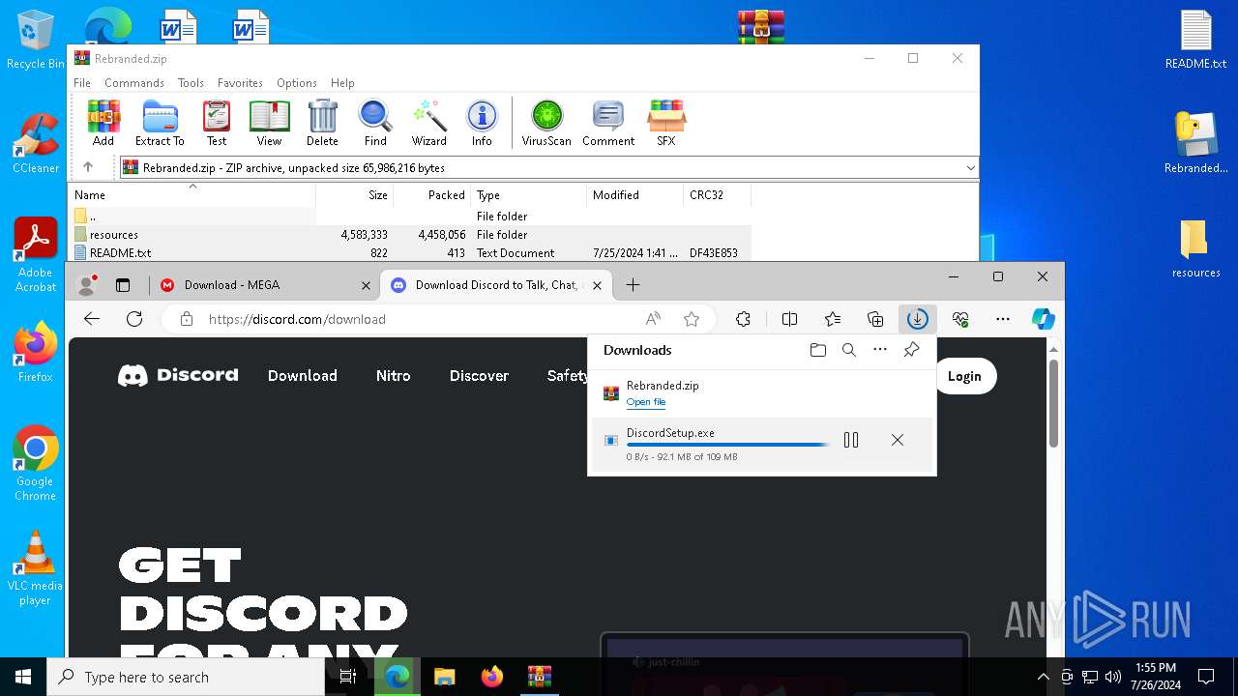Refresh the Discord page
This screenshot has height=696, width=1238.
134,319
